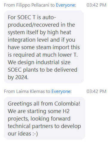Click the "produced/recovered in the" text line
This screenshot has height=143, width=112.
41,25
